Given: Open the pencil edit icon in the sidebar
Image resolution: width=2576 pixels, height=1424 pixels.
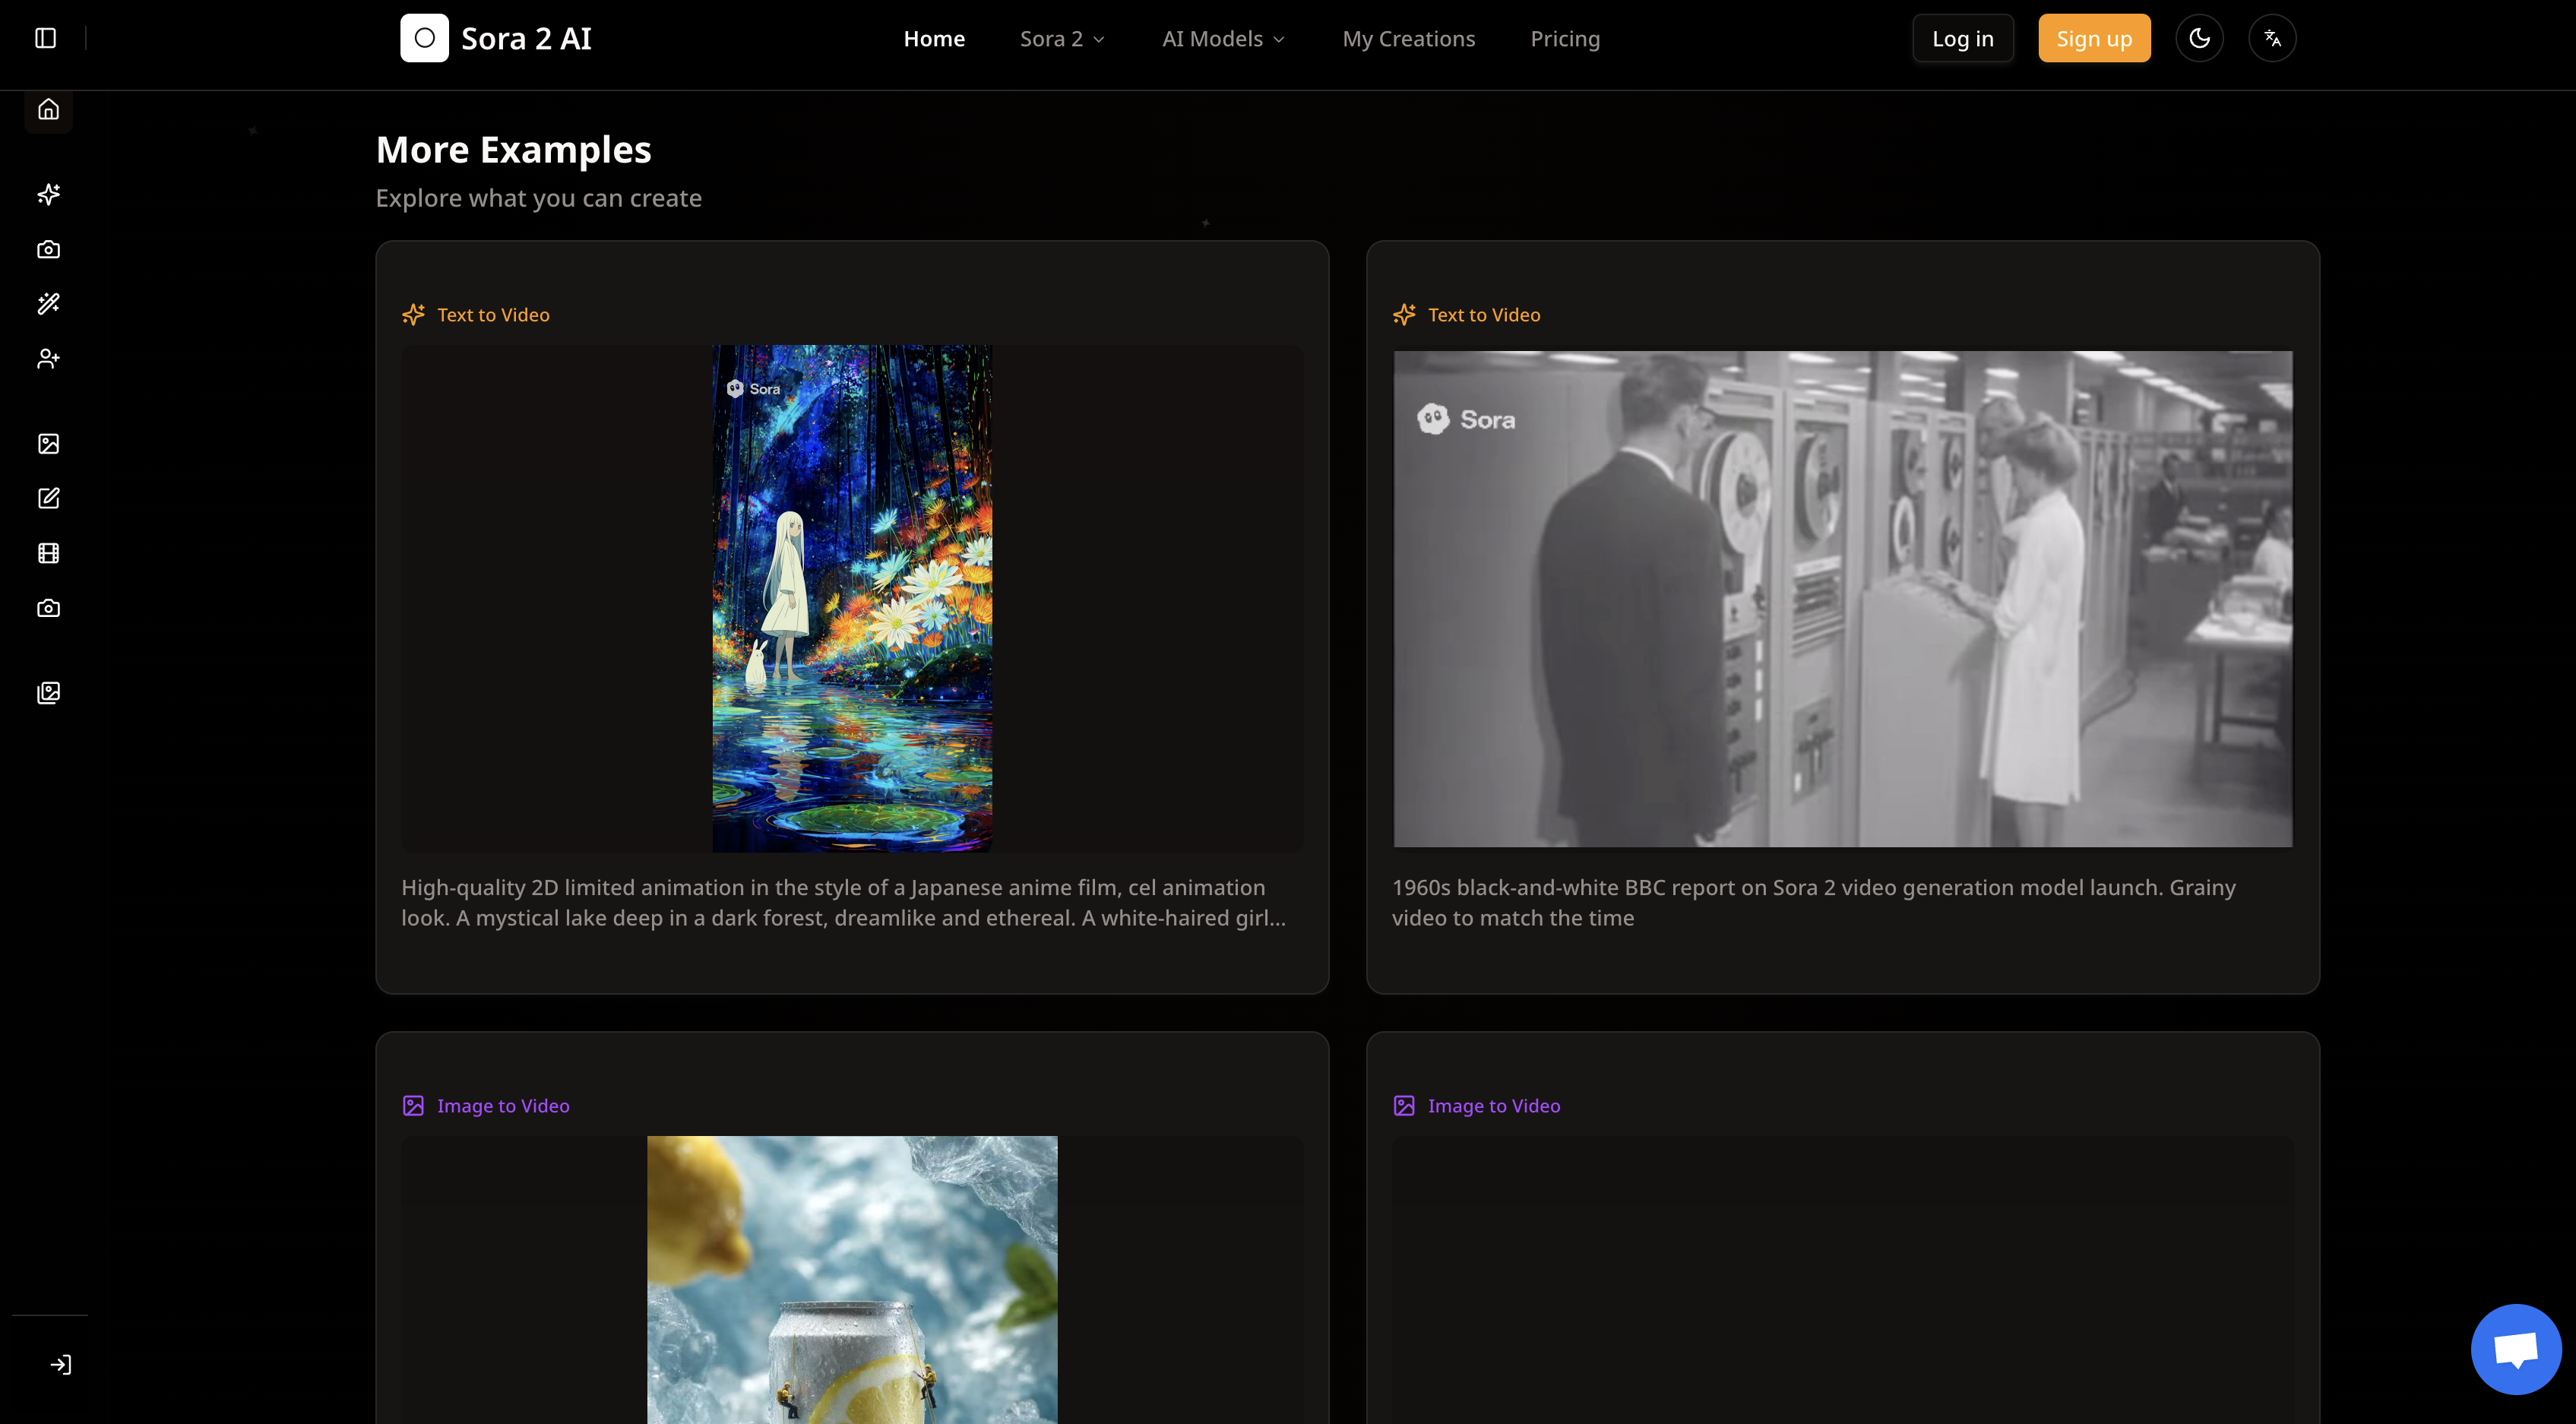Looking at the screenshot, I should (x=48, y=498).
